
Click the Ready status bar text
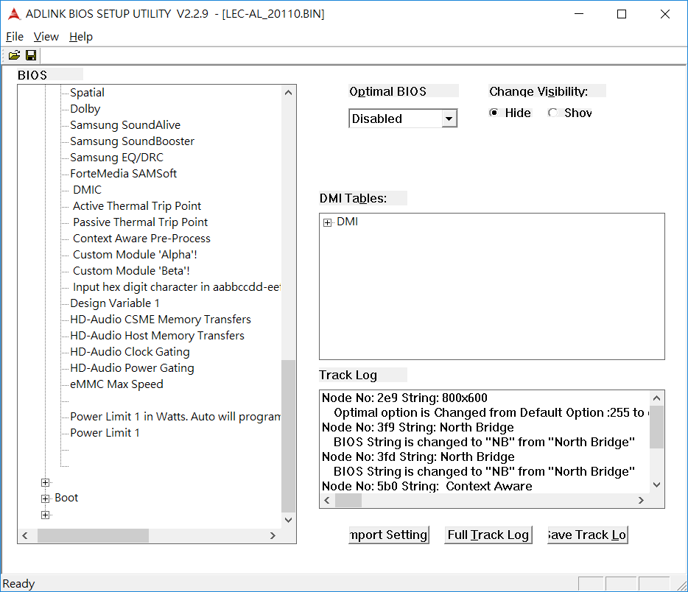click(x=18, y=584)
